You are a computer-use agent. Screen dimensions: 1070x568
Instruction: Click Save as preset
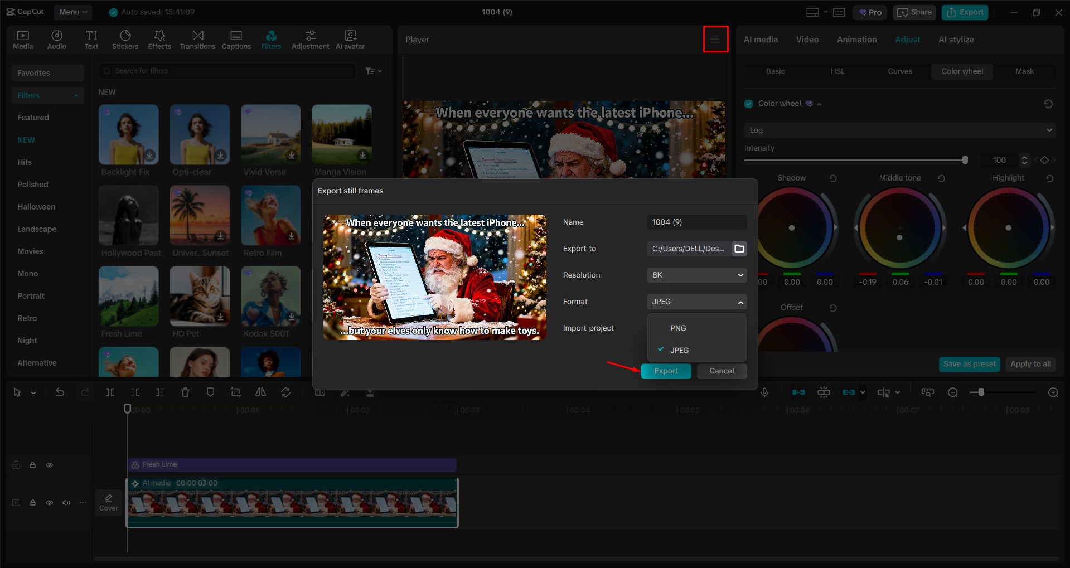pos(969,364)
